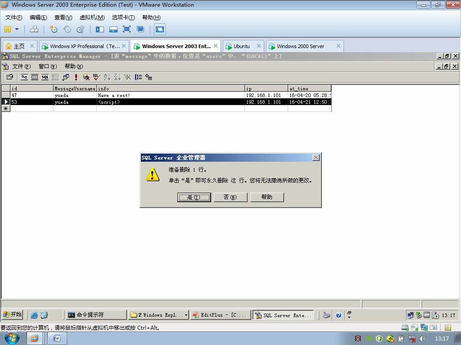461x345 pixels.
Task: Cancel deletion with the 否(N) button
Action: 230,197
